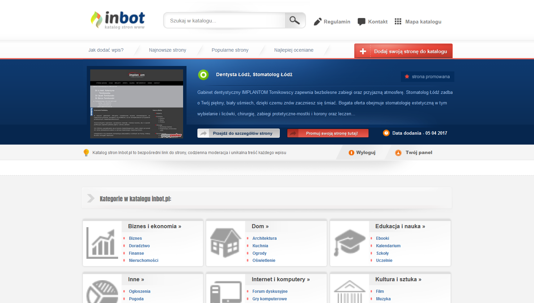Screen dimensions: 534x303
Task: Open Ebooki subcategory
Action: point(383,238)
